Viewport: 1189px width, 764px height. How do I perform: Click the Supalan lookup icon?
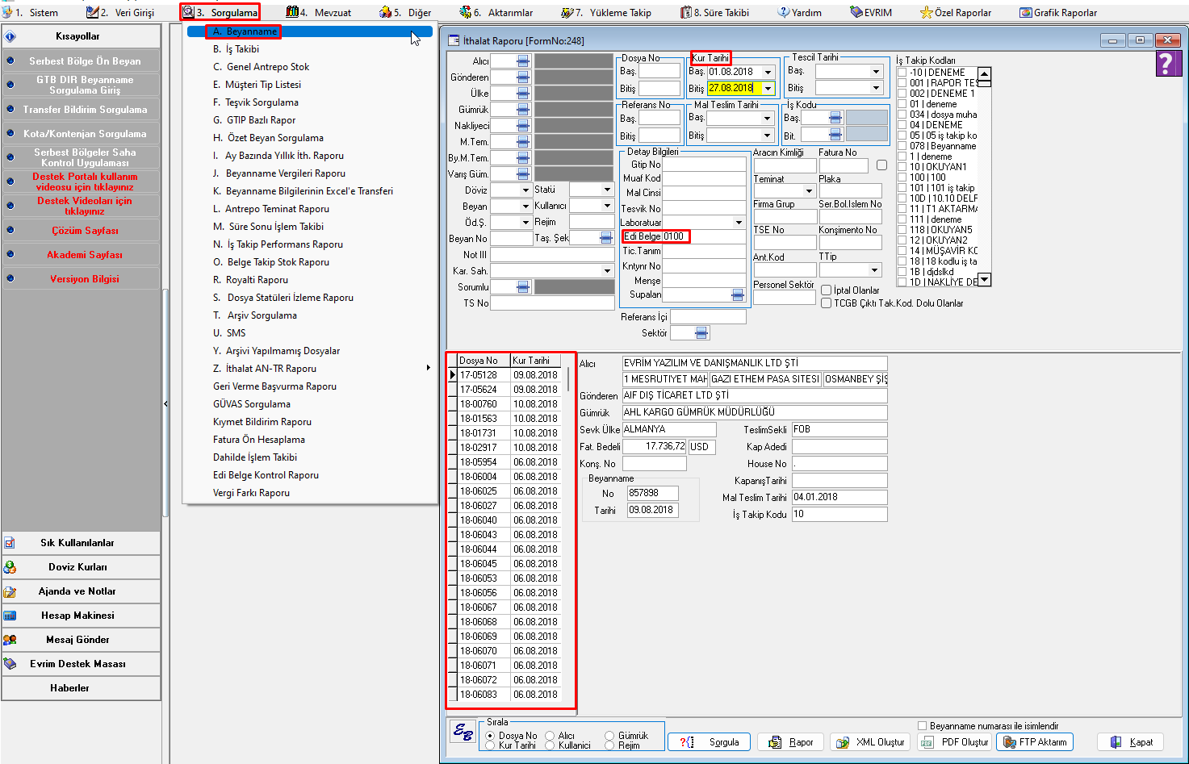pyautogui.click(x=737, y=295)
